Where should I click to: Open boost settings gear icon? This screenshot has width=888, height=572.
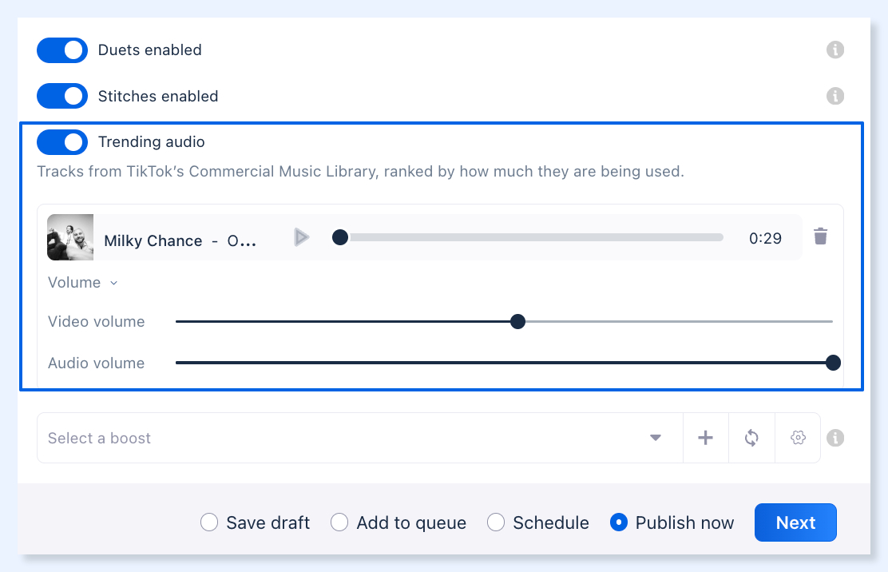tap(798, 438)
